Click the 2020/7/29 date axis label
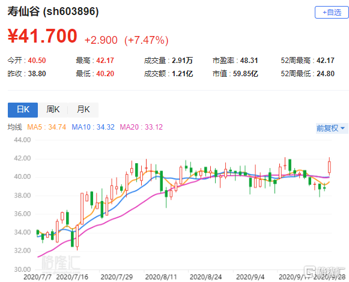Image resolution: width=349 pixels, height=282 pixels. (117, 277)
